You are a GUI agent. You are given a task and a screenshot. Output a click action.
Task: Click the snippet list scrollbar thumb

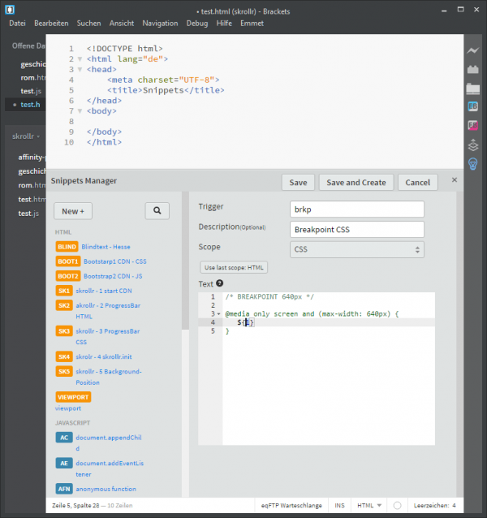[185, 261]
